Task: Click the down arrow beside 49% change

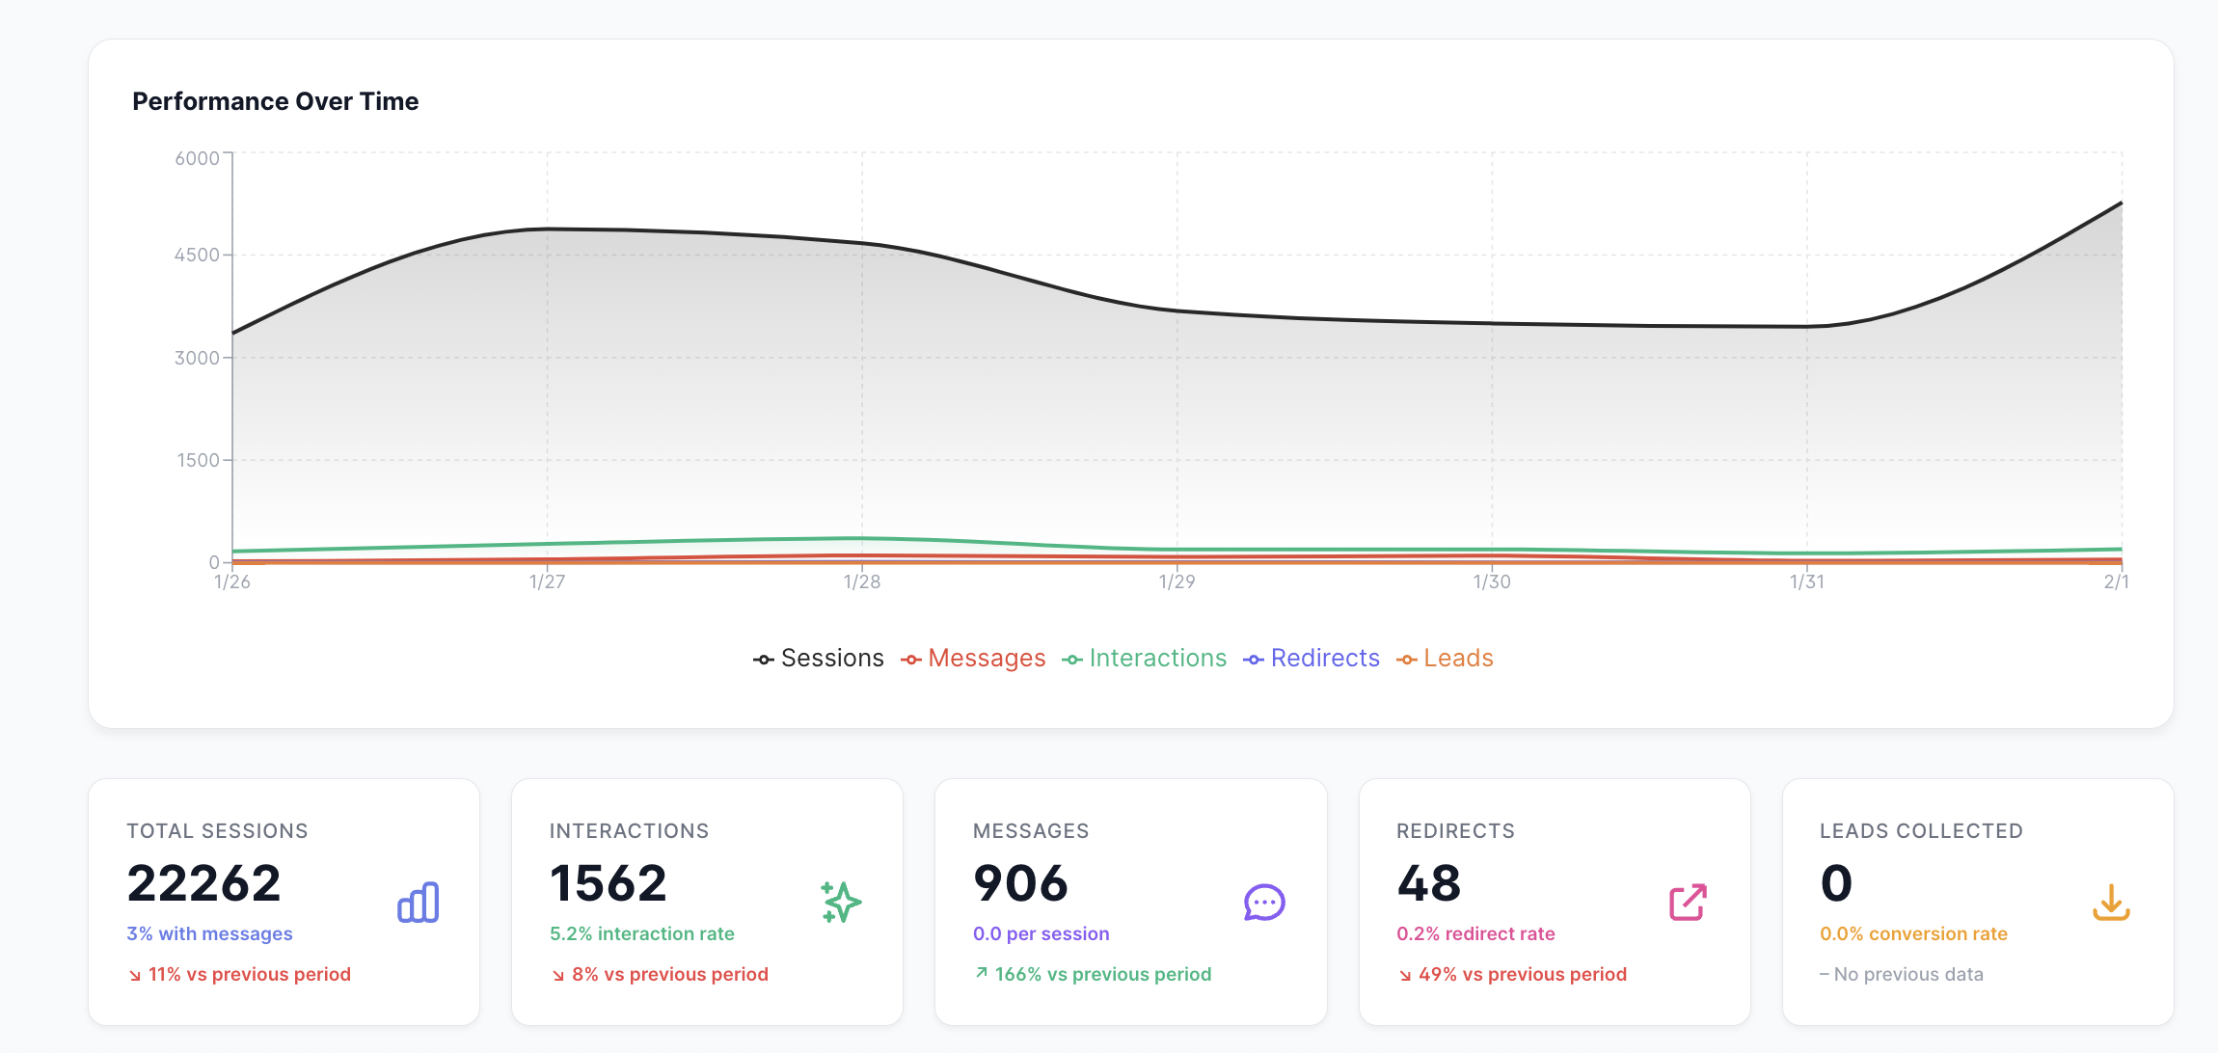Action: point(1405,975)
